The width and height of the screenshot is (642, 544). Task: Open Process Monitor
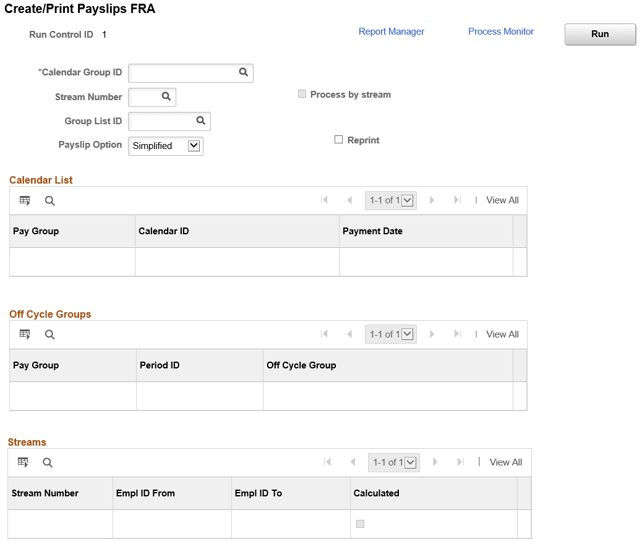click(x=500, y=31)
